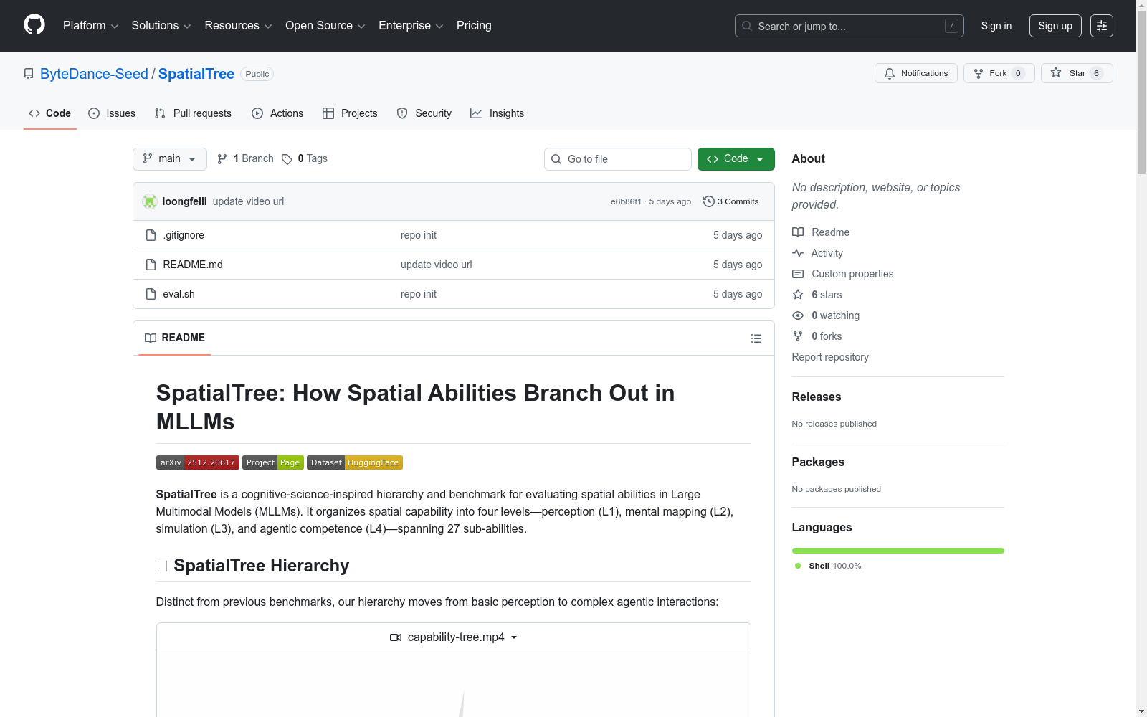Image resolution: width=1147 pixels, height=717 pixels.
Task: Open the main branch selector dropdown
Action: point(170,159)
